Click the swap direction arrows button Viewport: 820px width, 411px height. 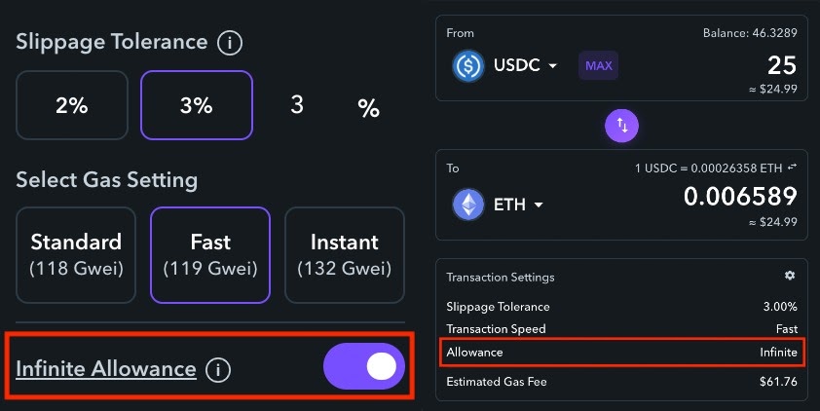tap(621, 126)
